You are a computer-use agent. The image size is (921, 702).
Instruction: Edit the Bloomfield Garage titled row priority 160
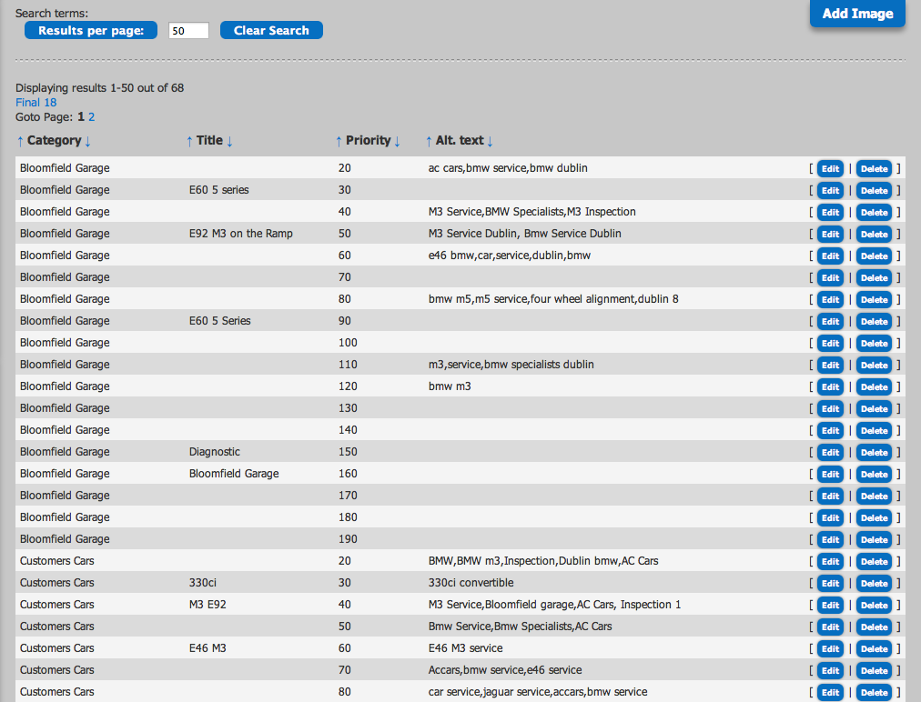click(830, 475)
